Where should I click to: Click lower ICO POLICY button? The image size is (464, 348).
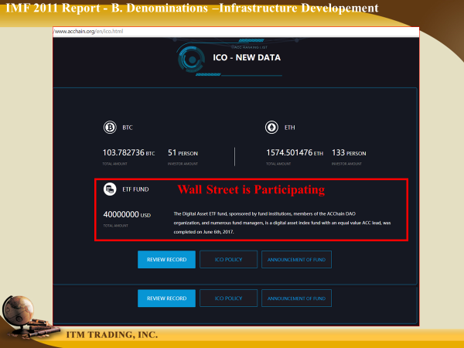[x=228, y=299]
